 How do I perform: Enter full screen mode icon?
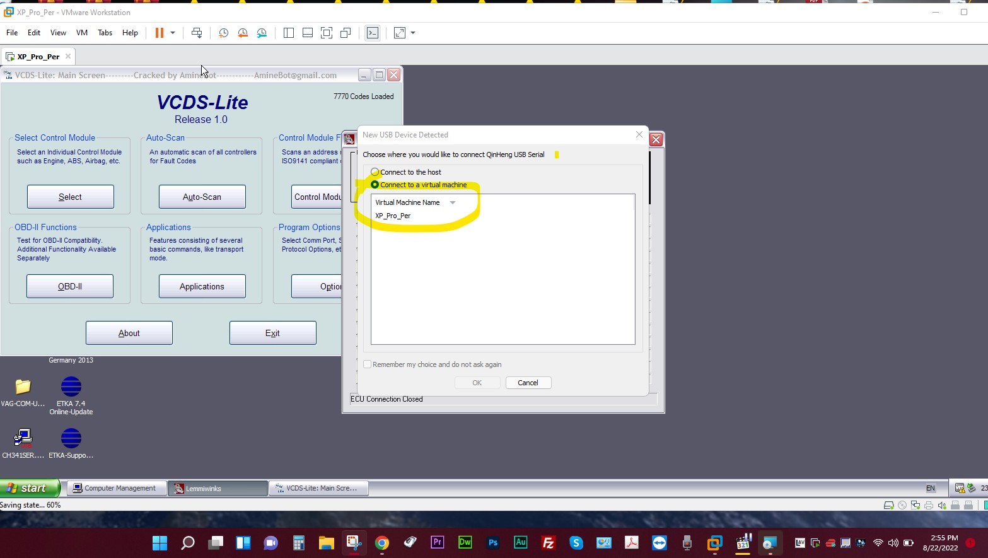(327, 33)
